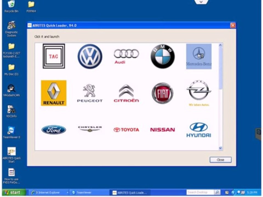Screen dimensions: 263x197
Task: Launch the Citroën chevron logo
Action: click(126, 93)
